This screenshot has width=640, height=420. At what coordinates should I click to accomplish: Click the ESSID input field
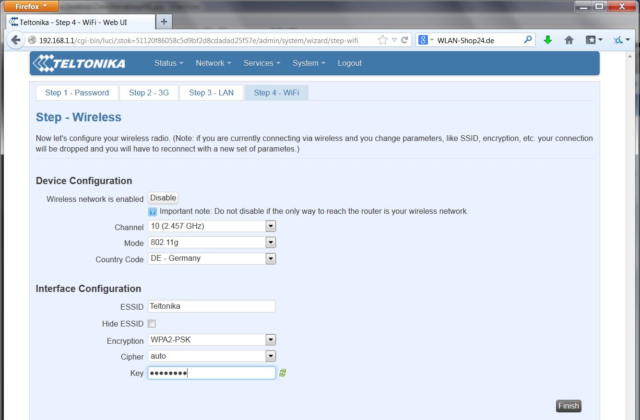(x=212, y=306)
